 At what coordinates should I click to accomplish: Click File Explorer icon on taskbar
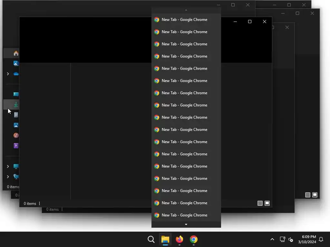(165, 239)
